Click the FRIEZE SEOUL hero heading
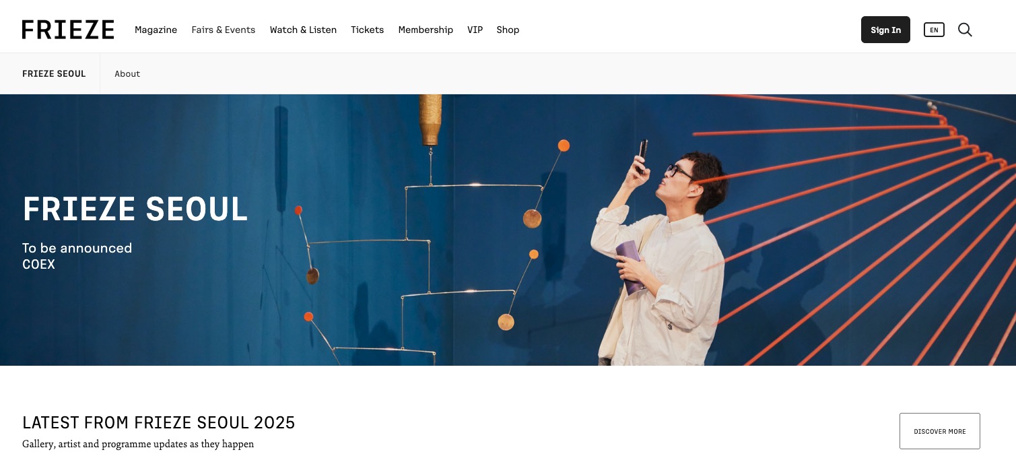Screen dimensions: 1016x456 pyautogui.click(x=135, y=209)
